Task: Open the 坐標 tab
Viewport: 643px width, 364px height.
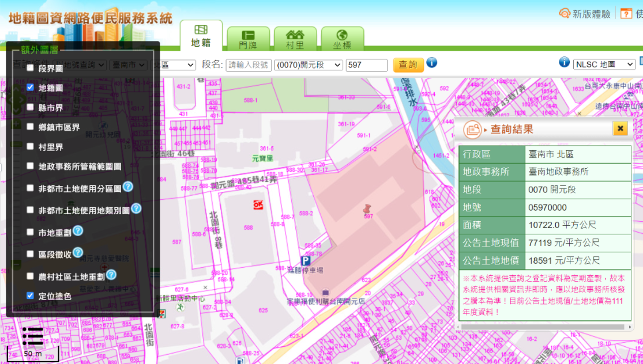Action: click(x=342, y=39)
